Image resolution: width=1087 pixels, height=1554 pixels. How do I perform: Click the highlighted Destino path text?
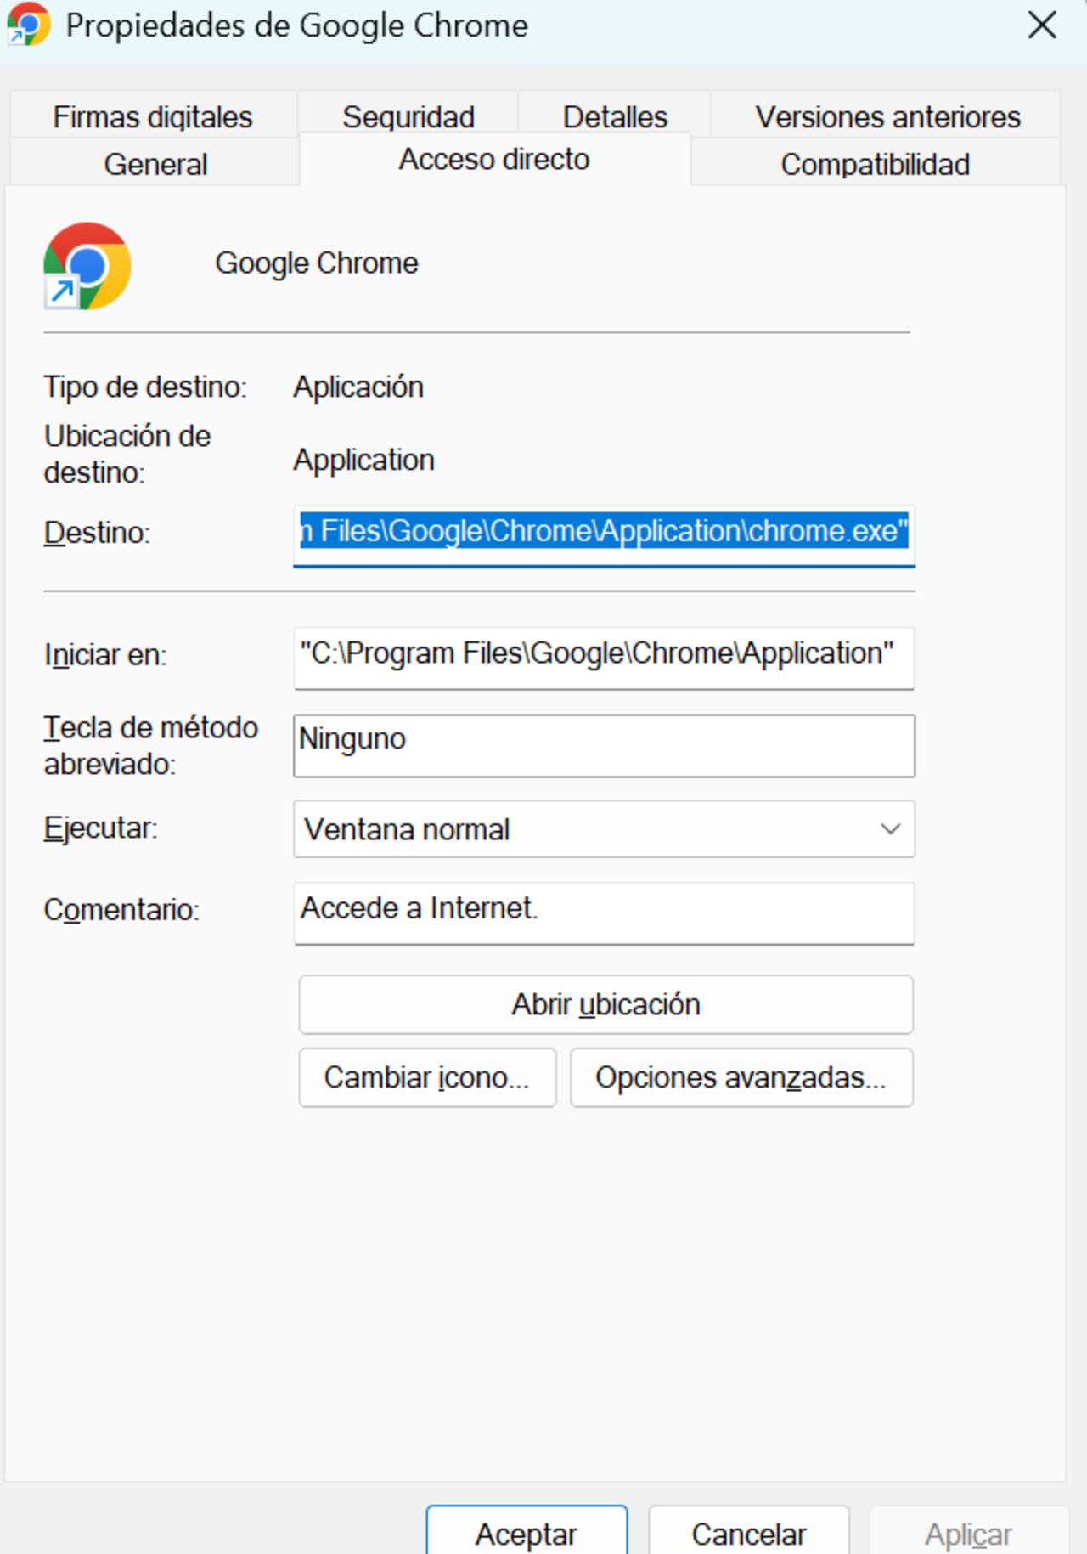coord(603,533)
